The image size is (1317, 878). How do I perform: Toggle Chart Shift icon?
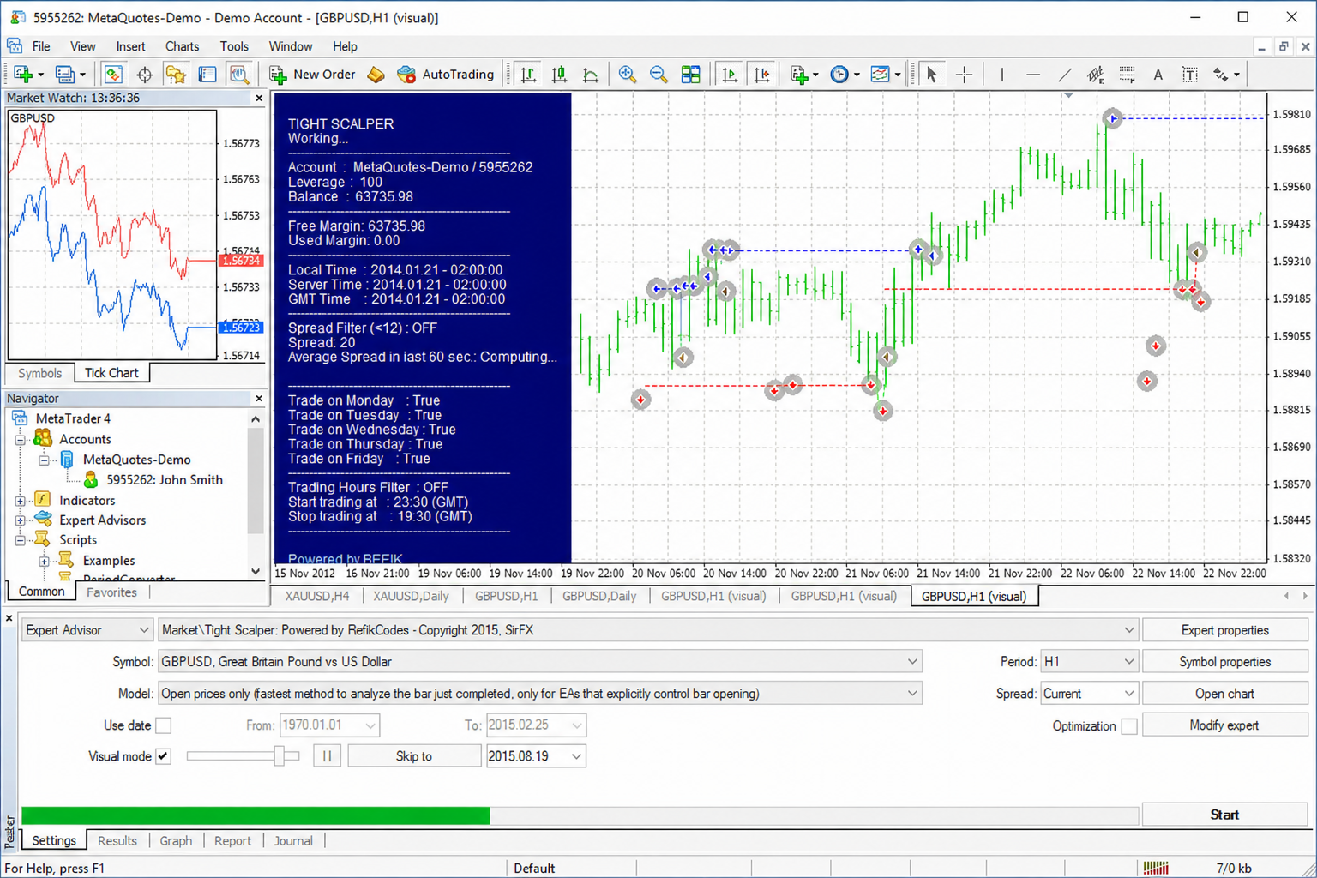click(x=761, y=75)
